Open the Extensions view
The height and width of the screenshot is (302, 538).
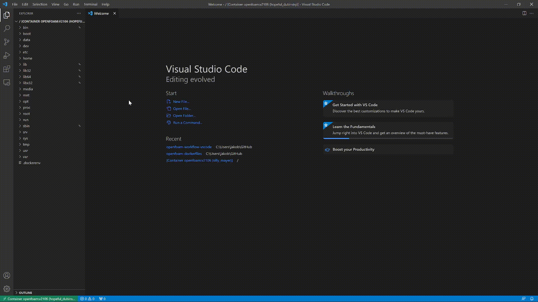(7, 69)
